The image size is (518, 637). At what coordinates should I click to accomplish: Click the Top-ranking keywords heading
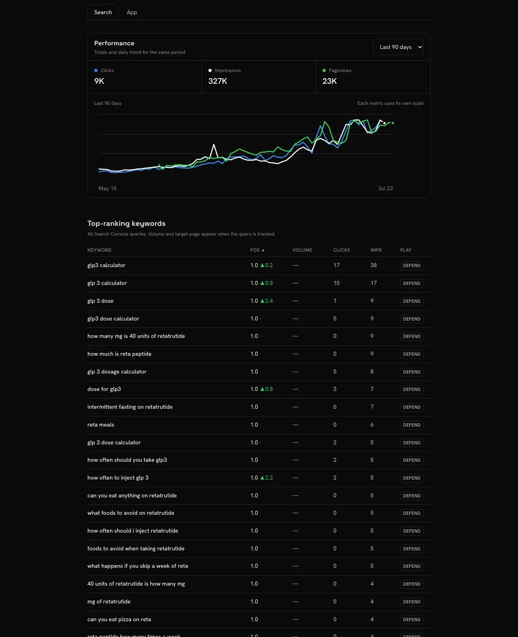[x=126, y=223]
